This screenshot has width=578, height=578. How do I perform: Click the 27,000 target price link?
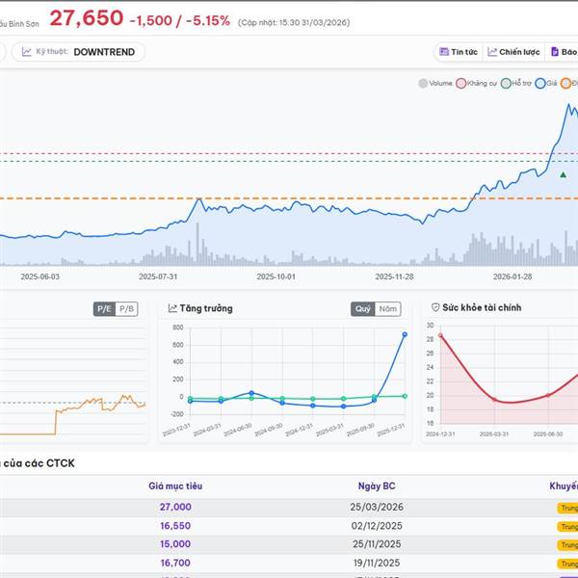(x=175, y=507)
